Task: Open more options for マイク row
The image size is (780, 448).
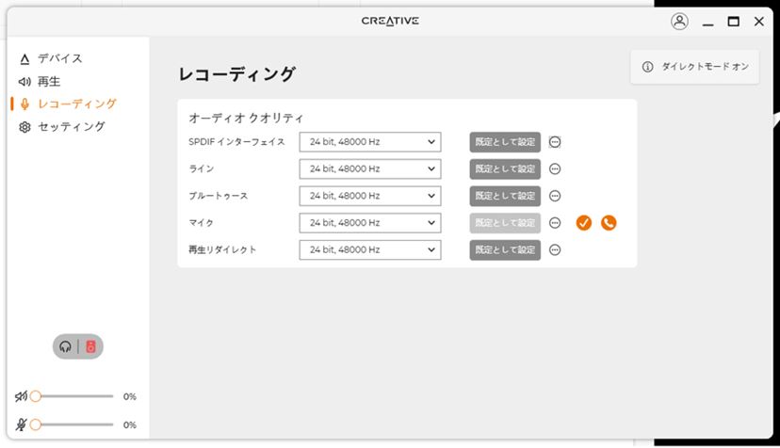Action: point(555,223)
